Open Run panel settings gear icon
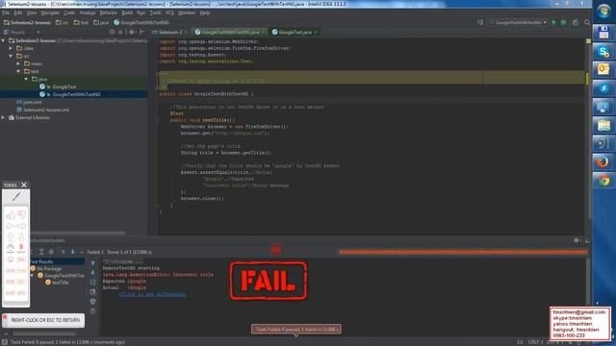Viewport: 616px width, 346px height. [577, 240]
